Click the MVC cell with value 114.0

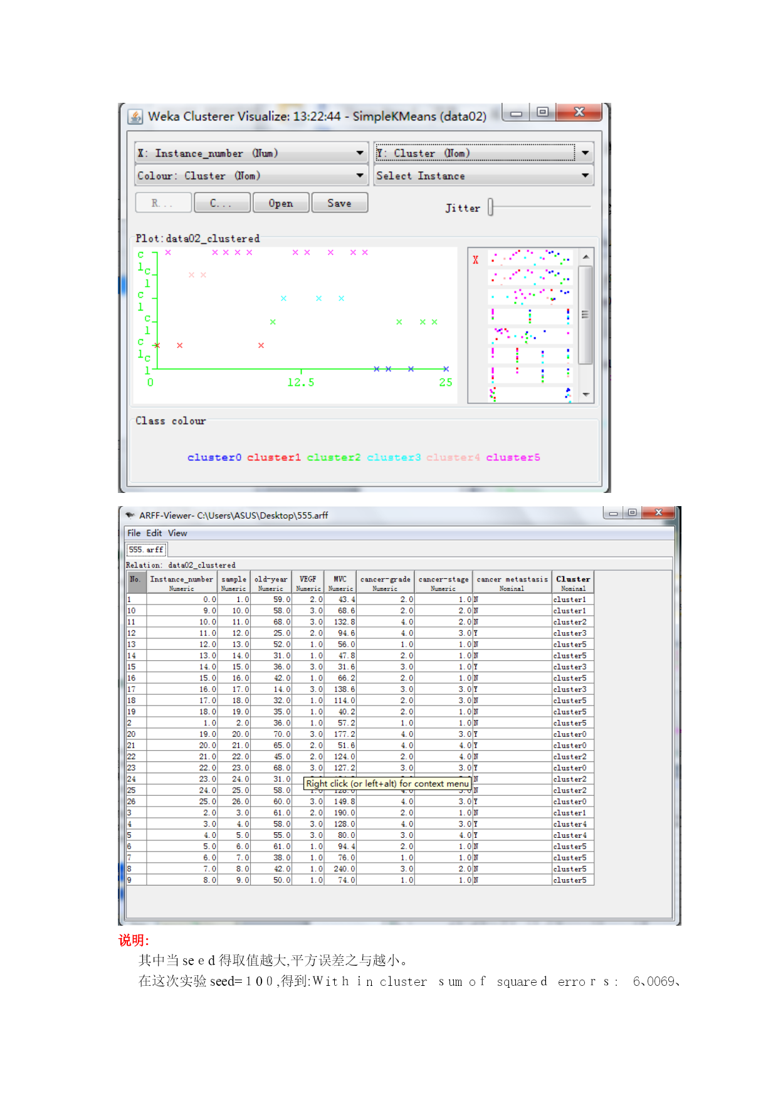coord(340,701)
